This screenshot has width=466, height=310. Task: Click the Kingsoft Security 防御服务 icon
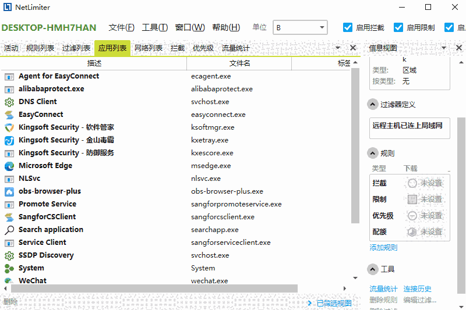pos(9,153)
